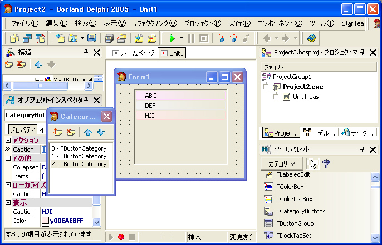This screenshot has width=382, height=245.
Task: Click the Run green play button
Action: 172,38
